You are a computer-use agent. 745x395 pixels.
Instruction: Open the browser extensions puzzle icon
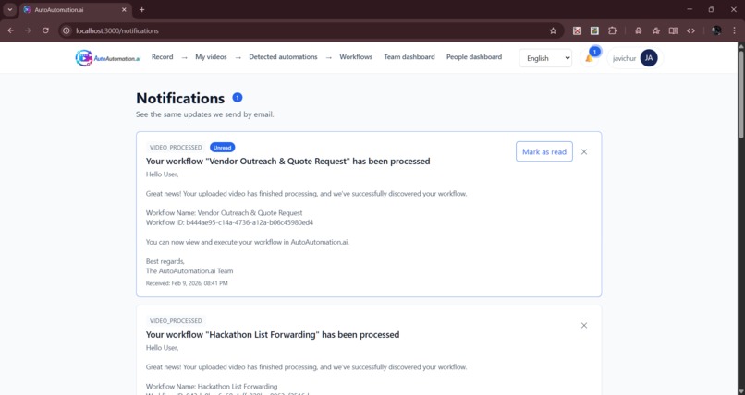click(612, 30)
